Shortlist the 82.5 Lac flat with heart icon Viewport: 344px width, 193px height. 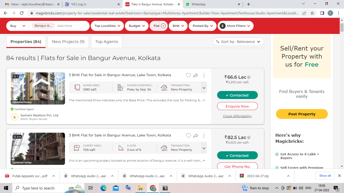(x=188, y=135)
